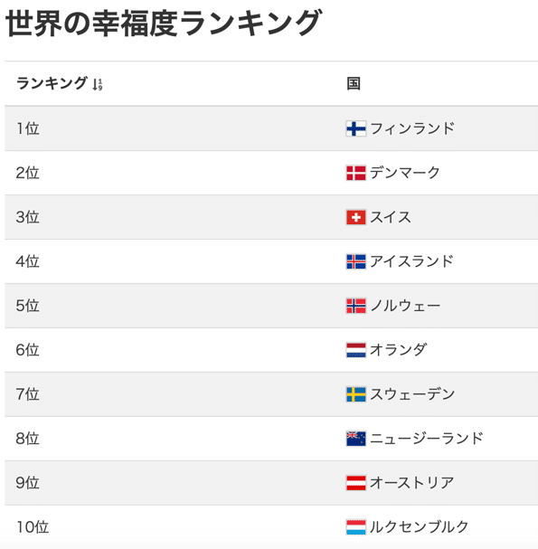Viewport: 538px width, 549px height.
Task: Click the Luxembourg flag icon
Action: point(355,527)
